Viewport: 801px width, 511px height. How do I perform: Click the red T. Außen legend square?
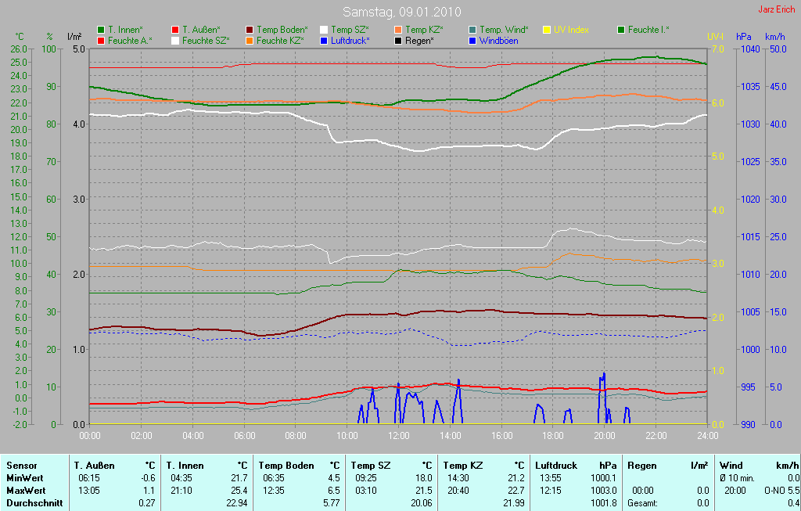click(x=175, y=30)
